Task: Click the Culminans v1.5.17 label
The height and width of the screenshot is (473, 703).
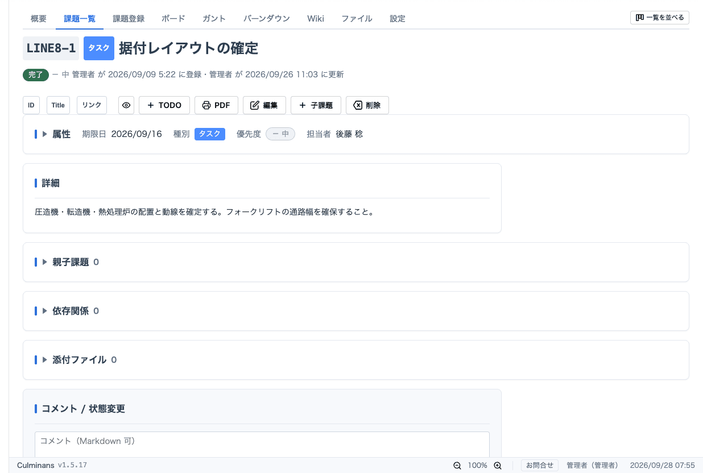Action: [x=52, y=465]
